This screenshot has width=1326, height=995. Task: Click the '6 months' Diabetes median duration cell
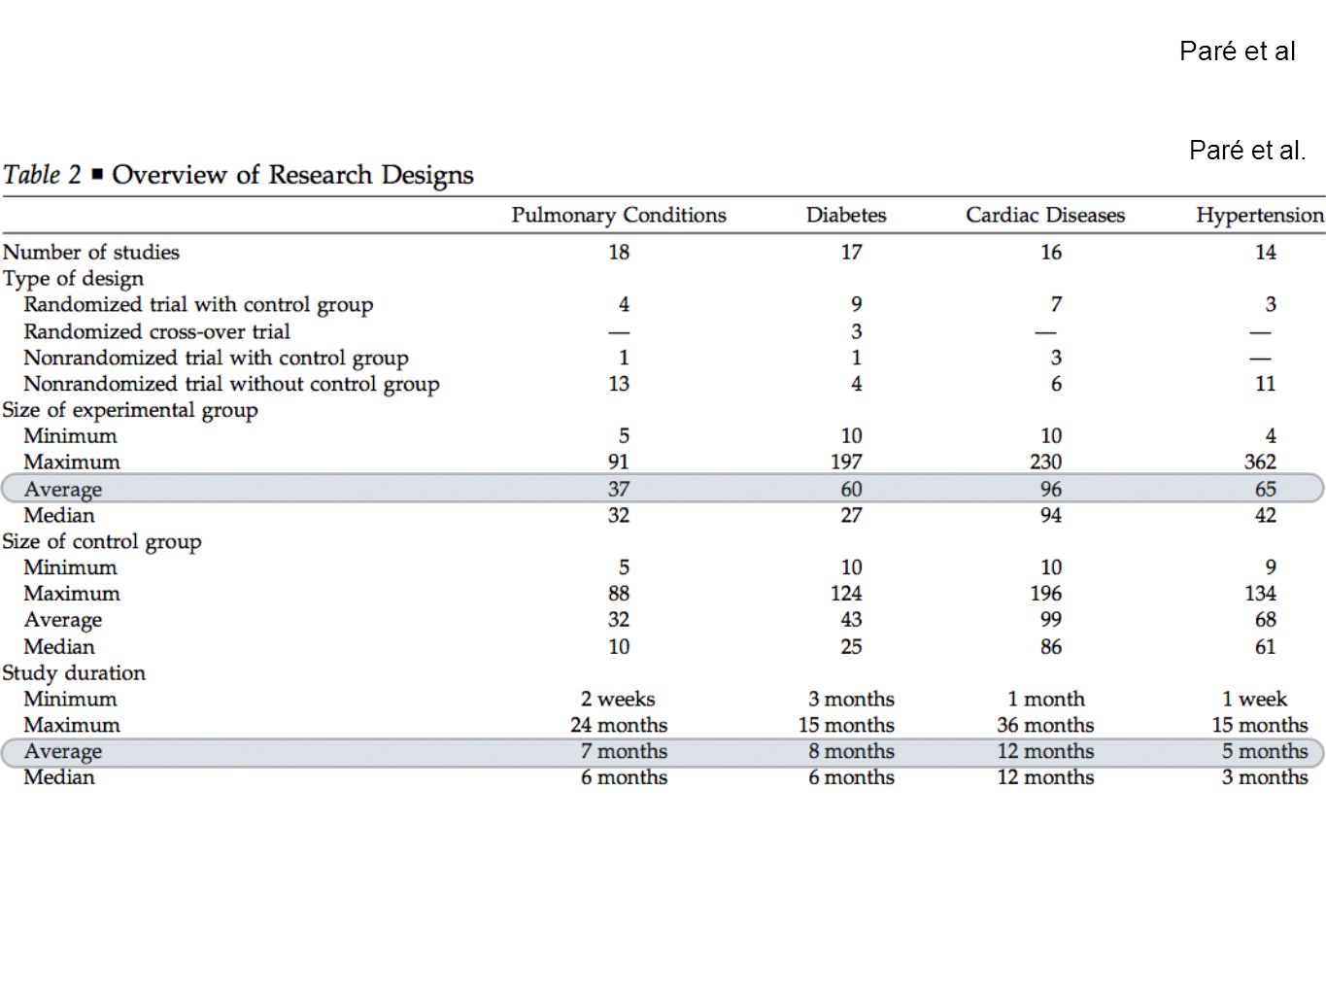(x=851, y=777)
